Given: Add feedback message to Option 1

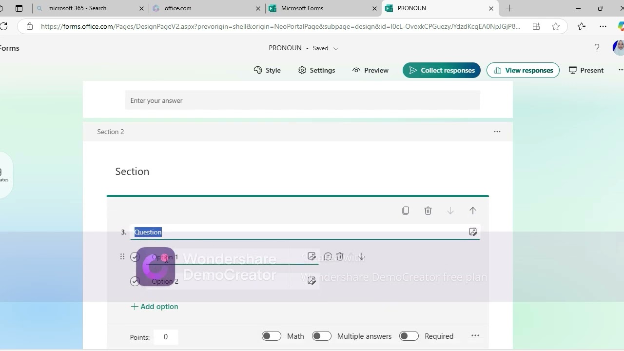Looking at the screenshot, I should coord(328,256).
